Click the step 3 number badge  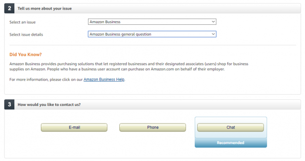click(x=9, y=105)
